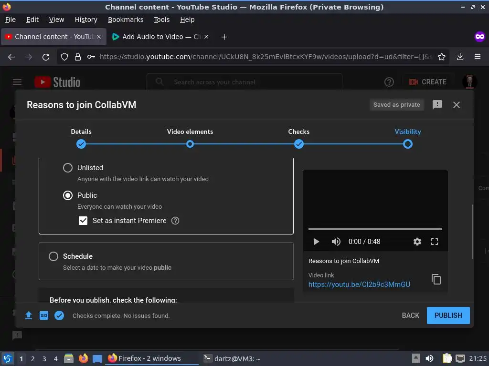Open the premiere help question mark icon

[175, 221]
